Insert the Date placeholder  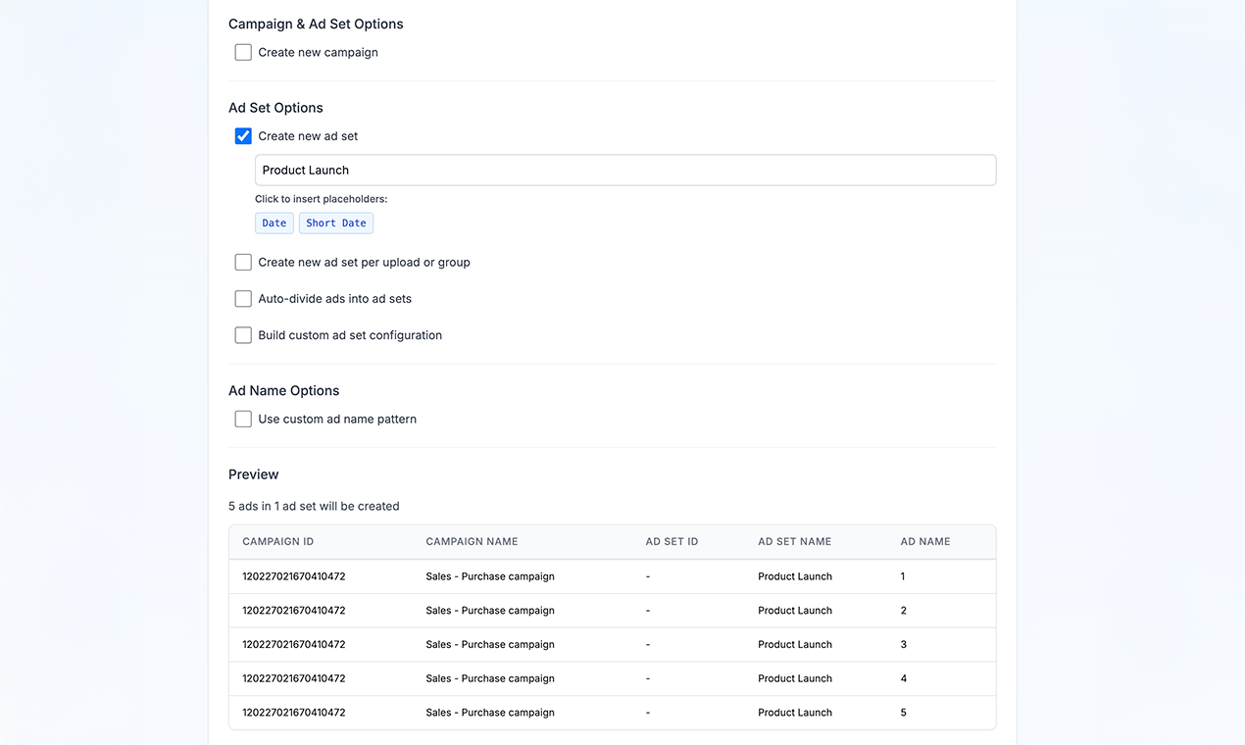(274, 223)
